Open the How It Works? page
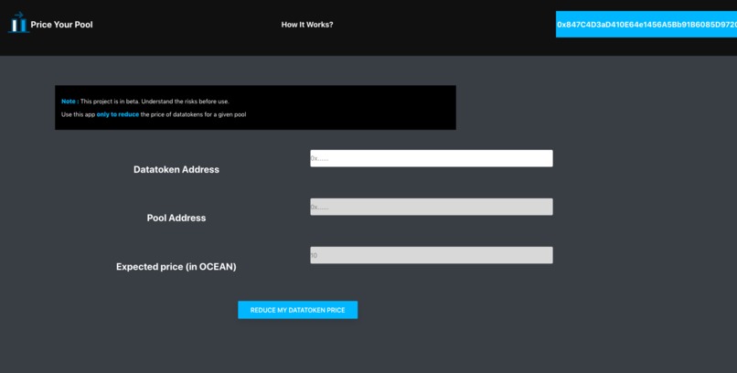 coord(307,25)
